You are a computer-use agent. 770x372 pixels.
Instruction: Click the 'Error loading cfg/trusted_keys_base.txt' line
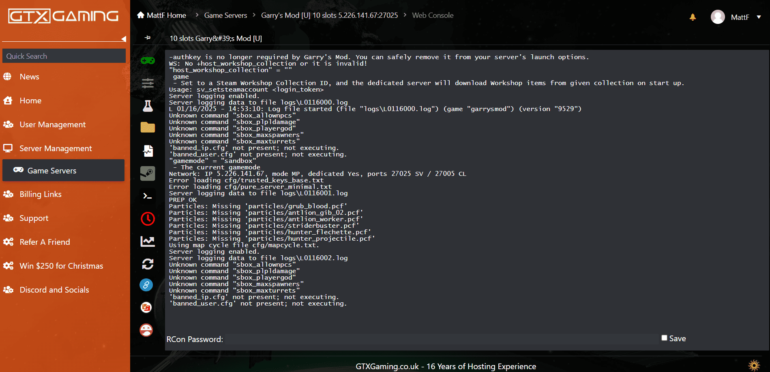coord(246,180)
